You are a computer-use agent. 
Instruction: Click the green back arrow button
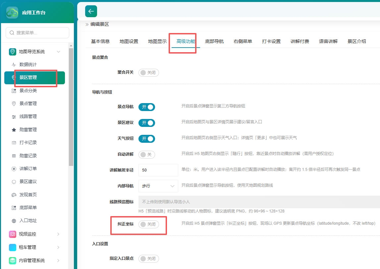tap(91, 11)
